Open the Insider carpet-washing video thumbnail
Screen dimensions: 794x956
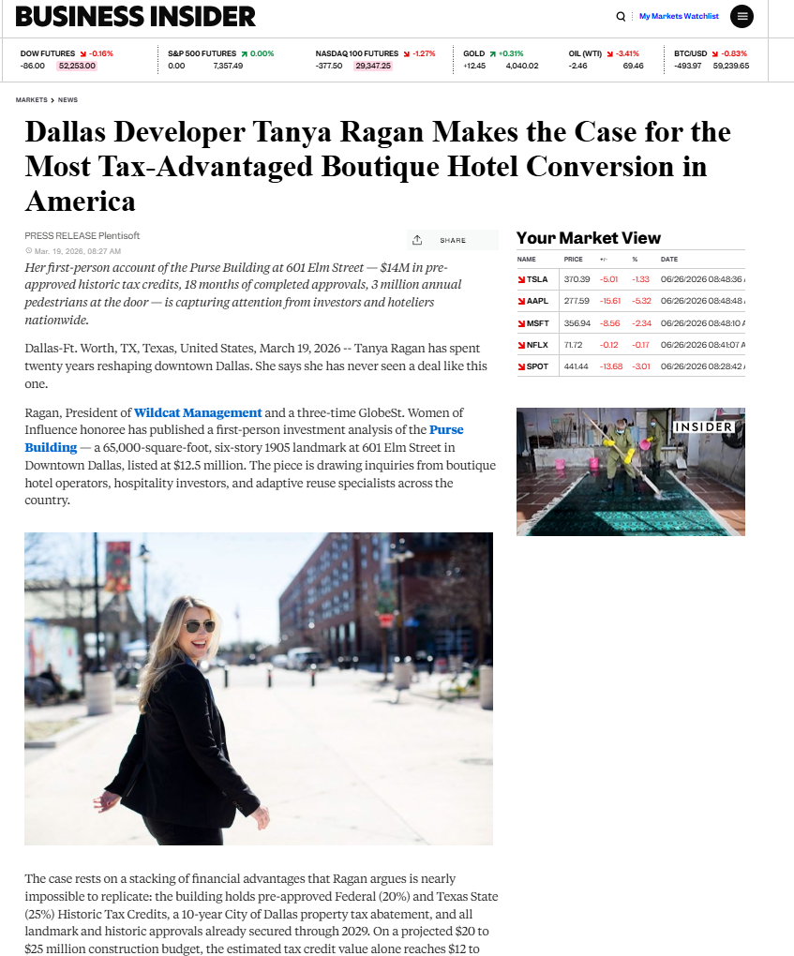click(631, 471)
